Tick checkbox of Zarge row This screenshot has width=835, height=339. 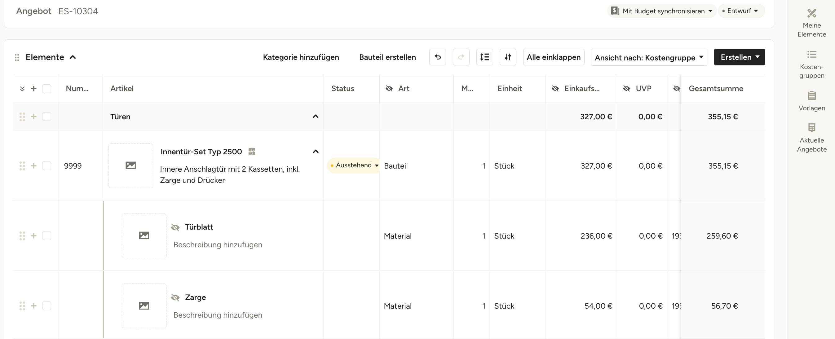pos(47,306)
